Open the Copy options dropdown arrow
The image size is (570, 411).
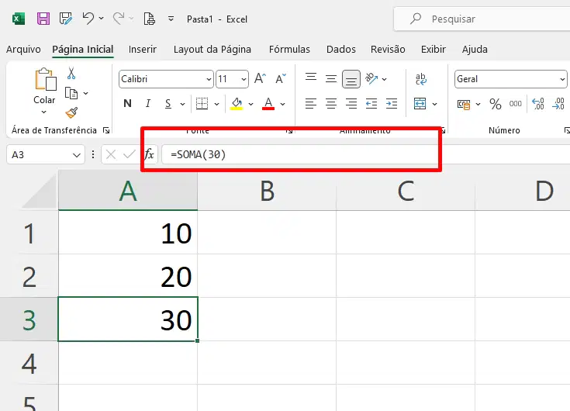pyautogui.click(x=86, y=93)
